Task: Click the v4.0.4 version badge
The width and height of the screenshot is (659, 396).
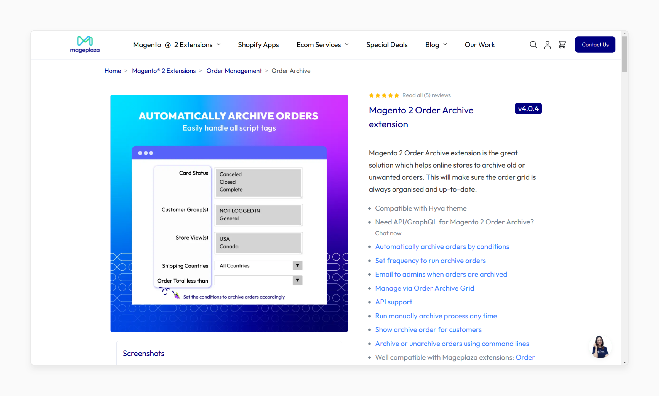Action: [x=528, y=109]
